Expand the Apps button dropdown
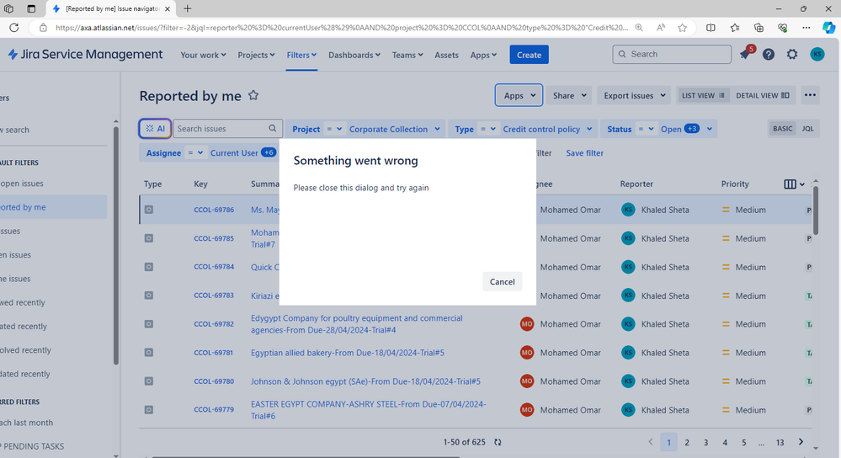The image size is (841, 458). pos(519,95)
